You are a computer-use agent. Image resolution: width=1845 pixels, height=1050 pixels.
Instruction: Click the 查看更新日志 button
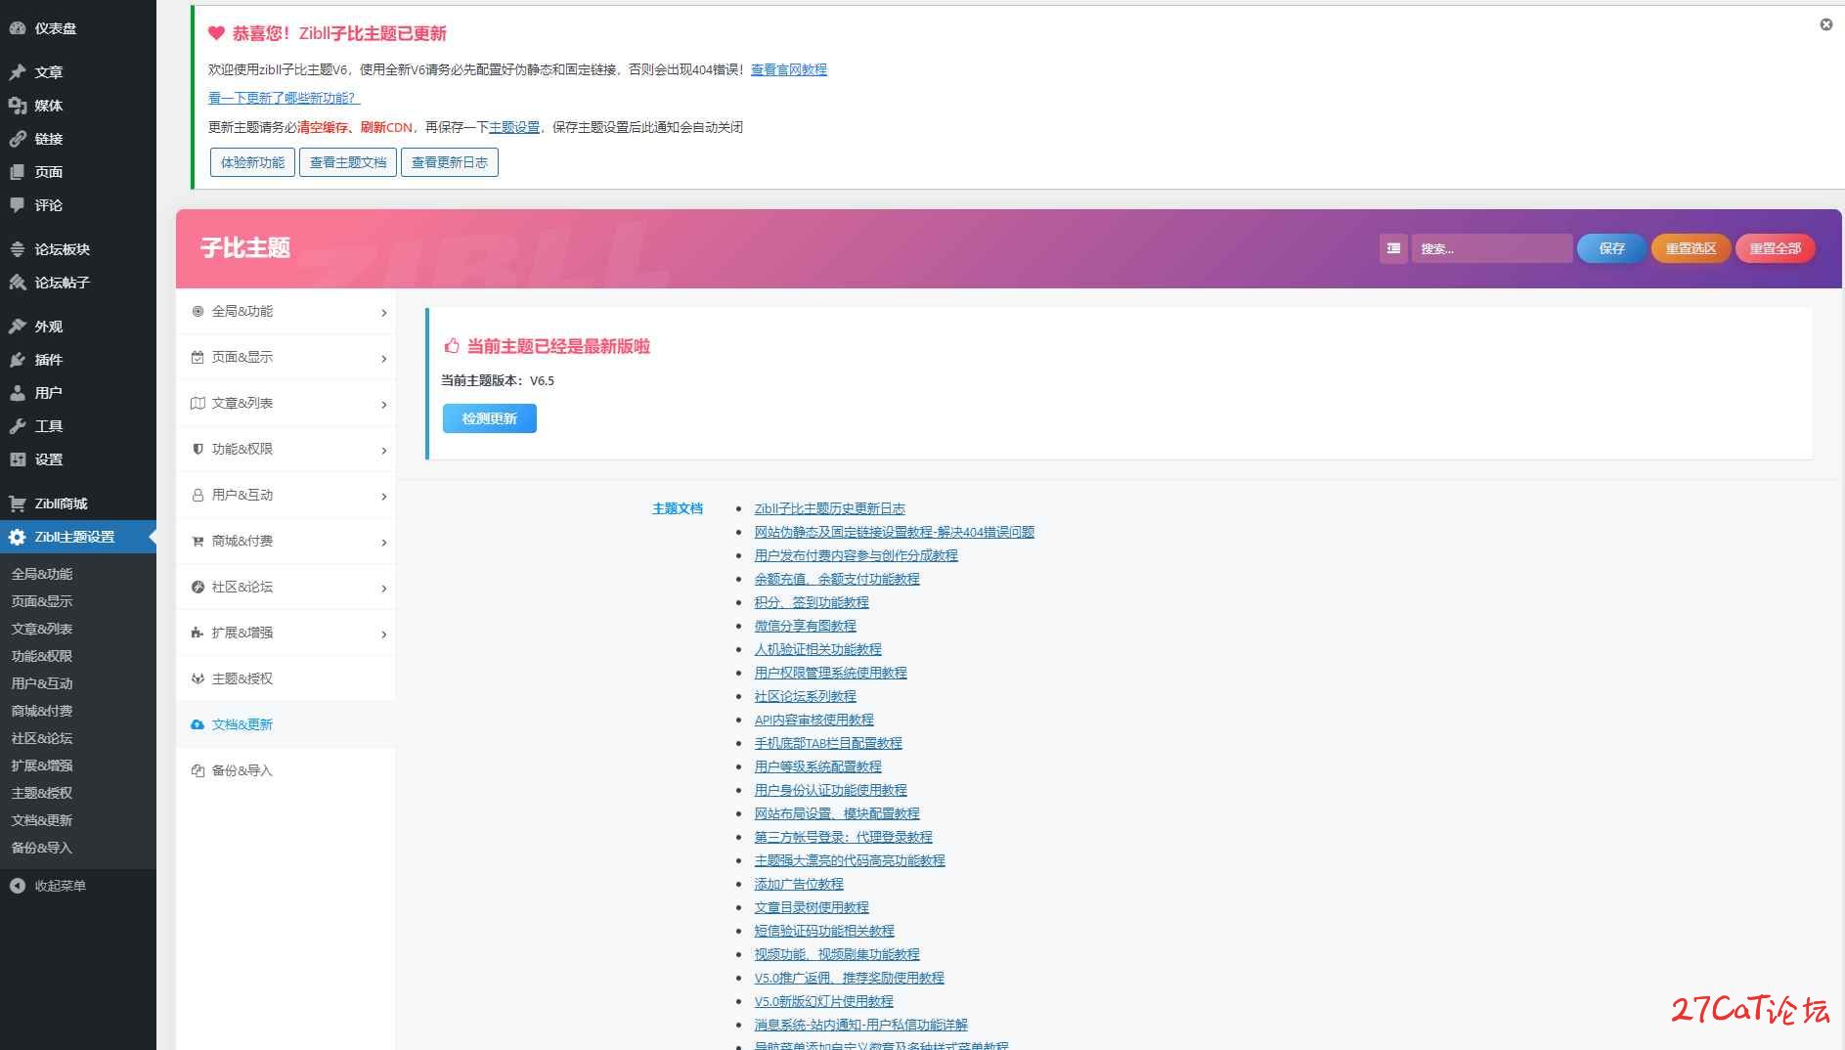[x=450, y=162]
